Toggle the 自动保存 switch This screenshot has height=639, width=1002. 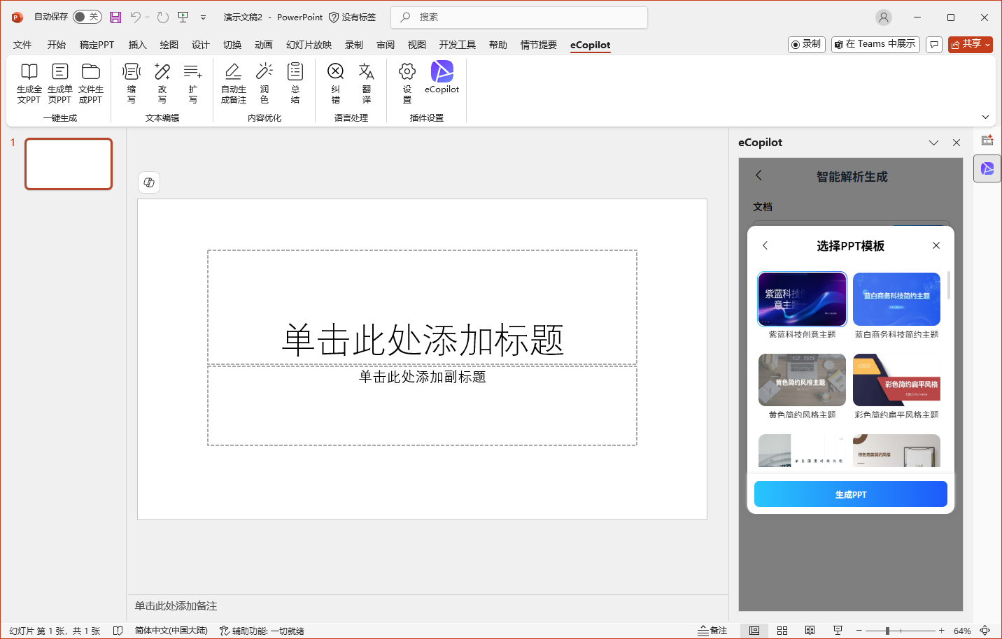pyautogui.click(x=87, y=17)
